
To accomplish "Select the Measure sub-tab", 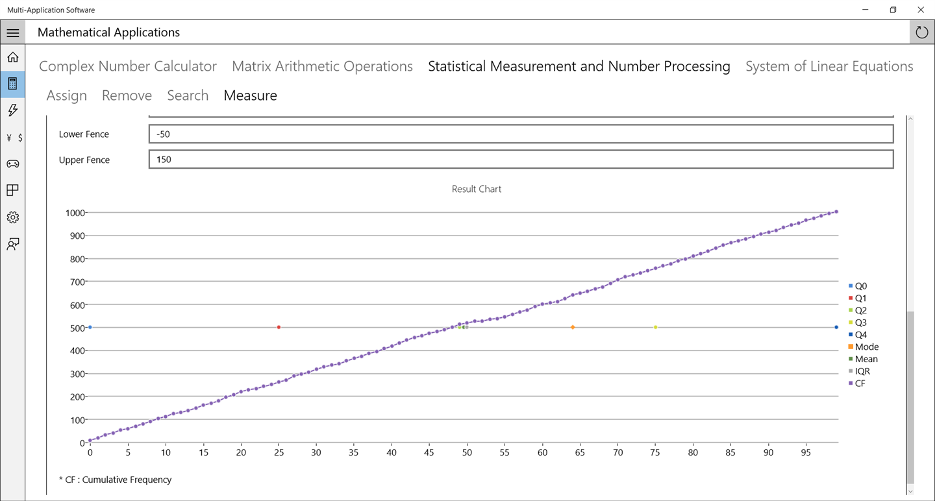I will (250, 95).
